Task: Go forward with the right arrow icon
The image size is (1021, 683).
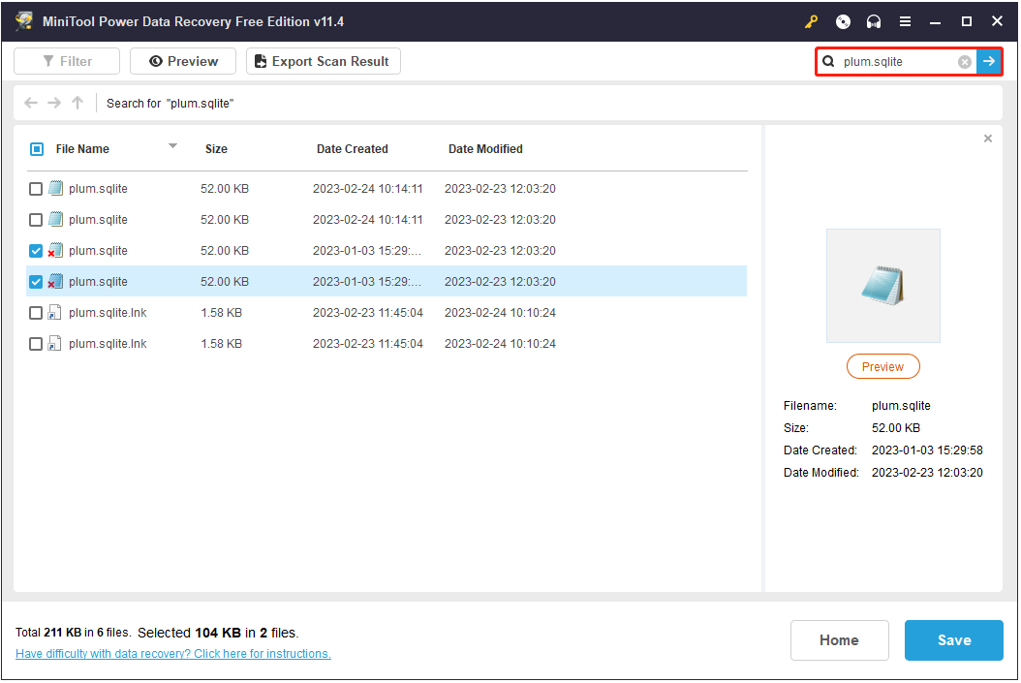Action: pyautogui.click(x=54, y=103)
